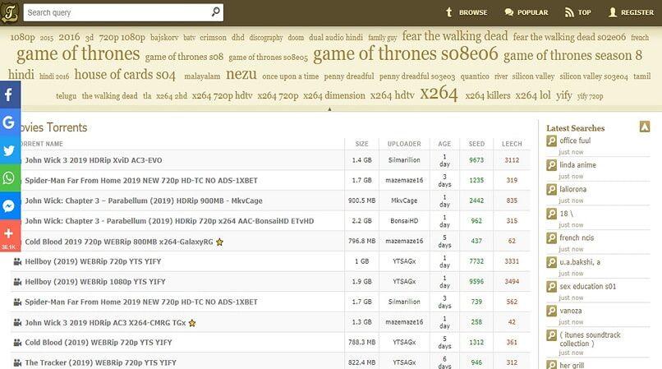Click the 'x264 720p hdtv' tag

tap(222, 96)
